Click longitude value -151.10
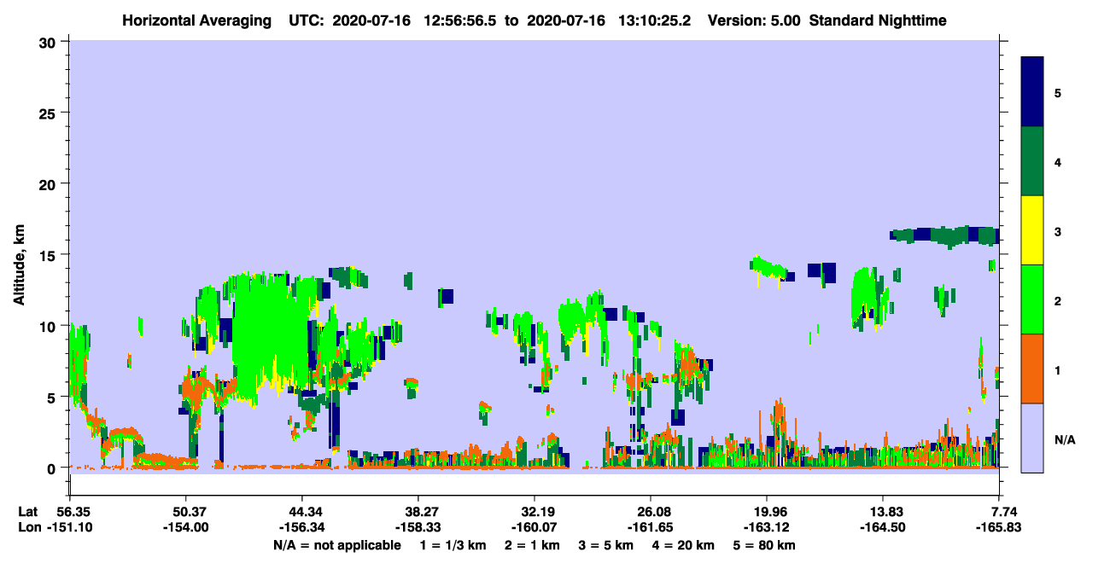This screenshot has width=1110, height=569. coord(69,527)
